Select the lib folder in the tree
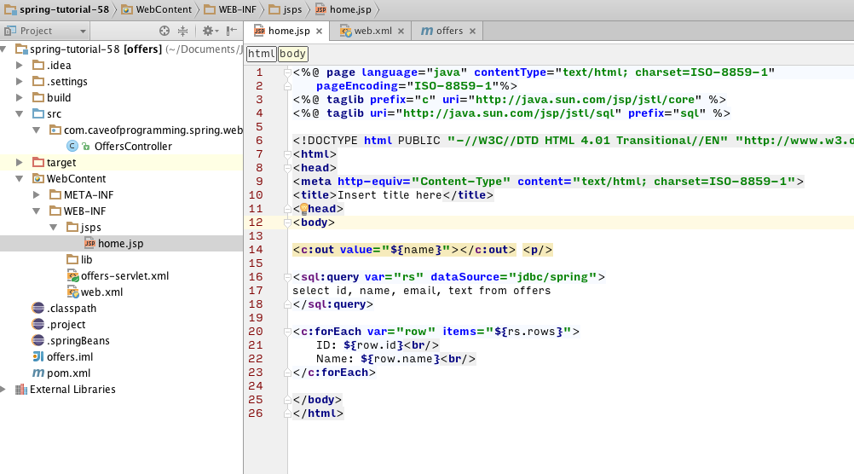 click(x=87, y=259)
